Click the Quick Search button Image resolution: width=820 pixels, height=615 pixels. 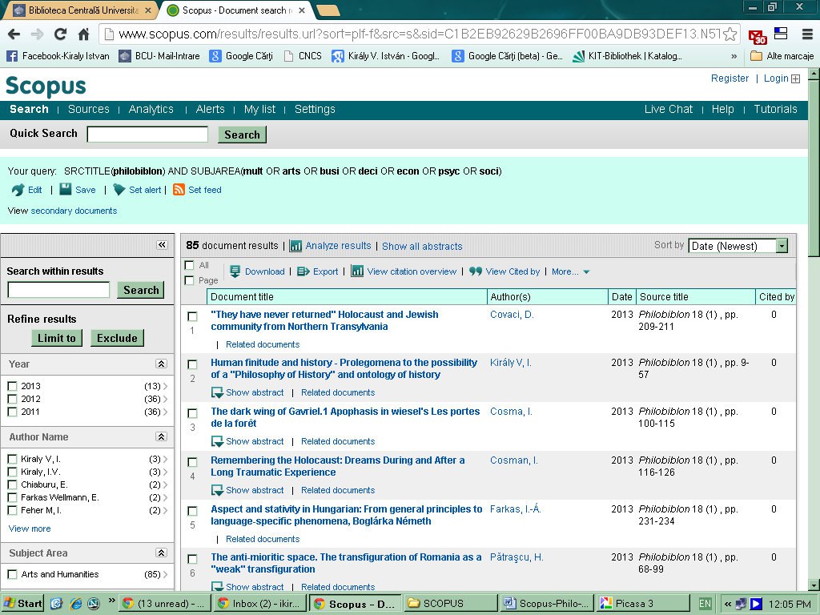click(242, 135)
